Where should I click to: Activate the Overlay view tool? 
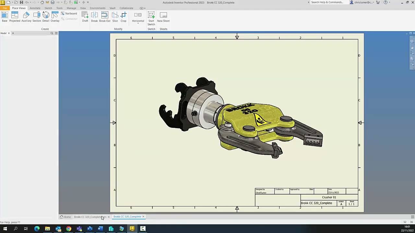click(x=55, y=17)
